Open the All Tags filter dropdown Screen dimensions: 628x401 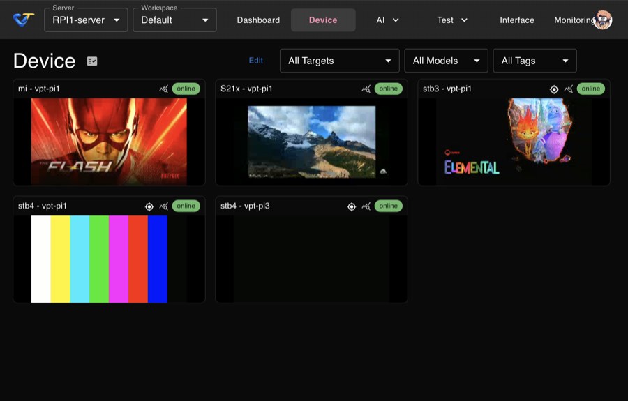[534, 61]
